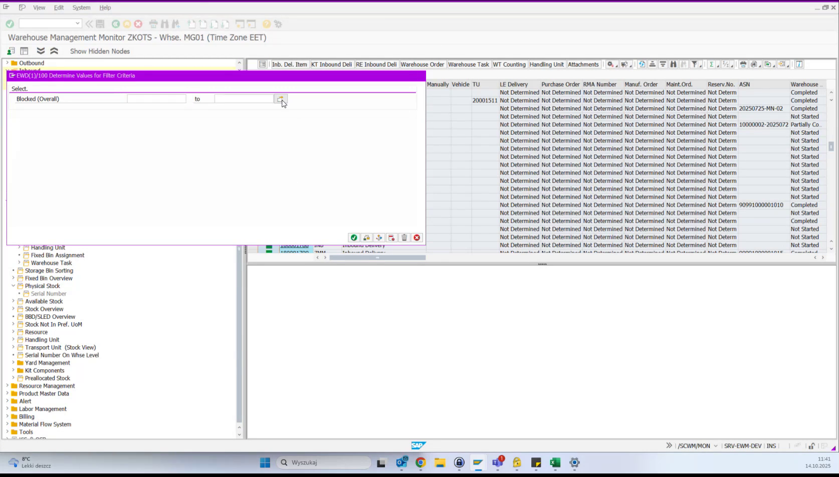This screenshot has height=477, width=839.
Task: Sort list ascending with the sort icon
Action: point(653,64)
